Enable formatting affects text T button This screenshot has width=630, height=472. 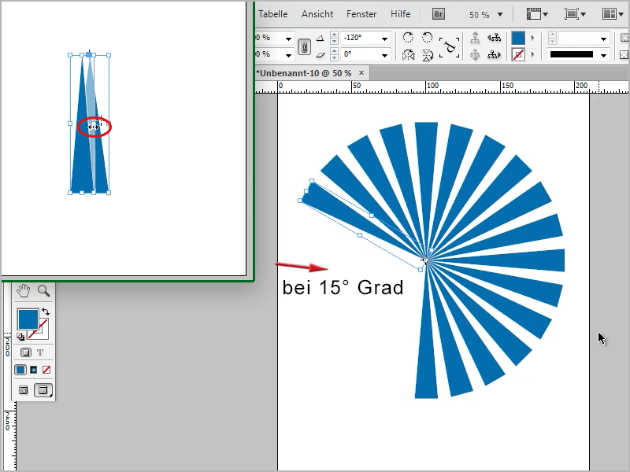[x=40, y=352]
